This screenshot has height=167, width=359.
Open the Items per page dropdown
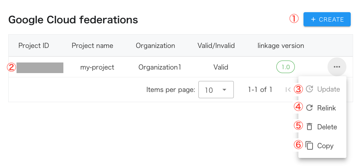pos(216,90)
